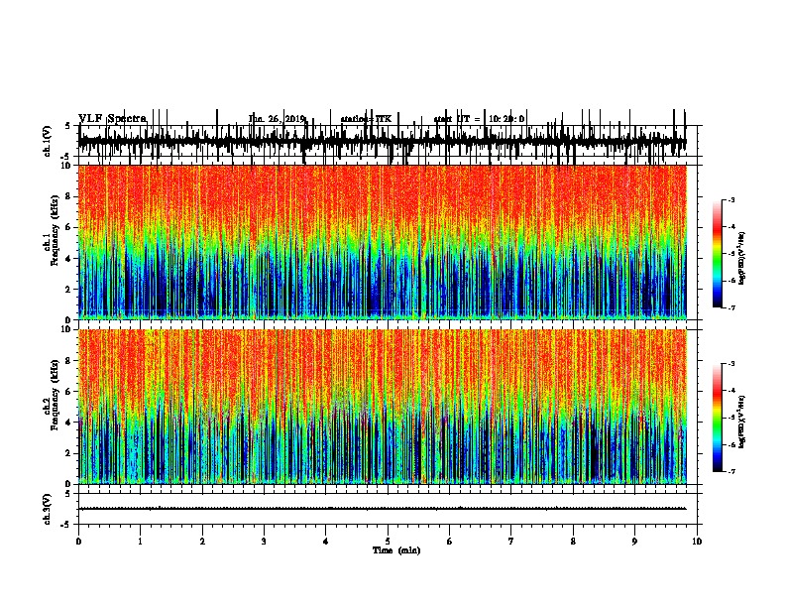Click the ch.2 colorbar log(PSD) unit label

(x=742, y=422)
